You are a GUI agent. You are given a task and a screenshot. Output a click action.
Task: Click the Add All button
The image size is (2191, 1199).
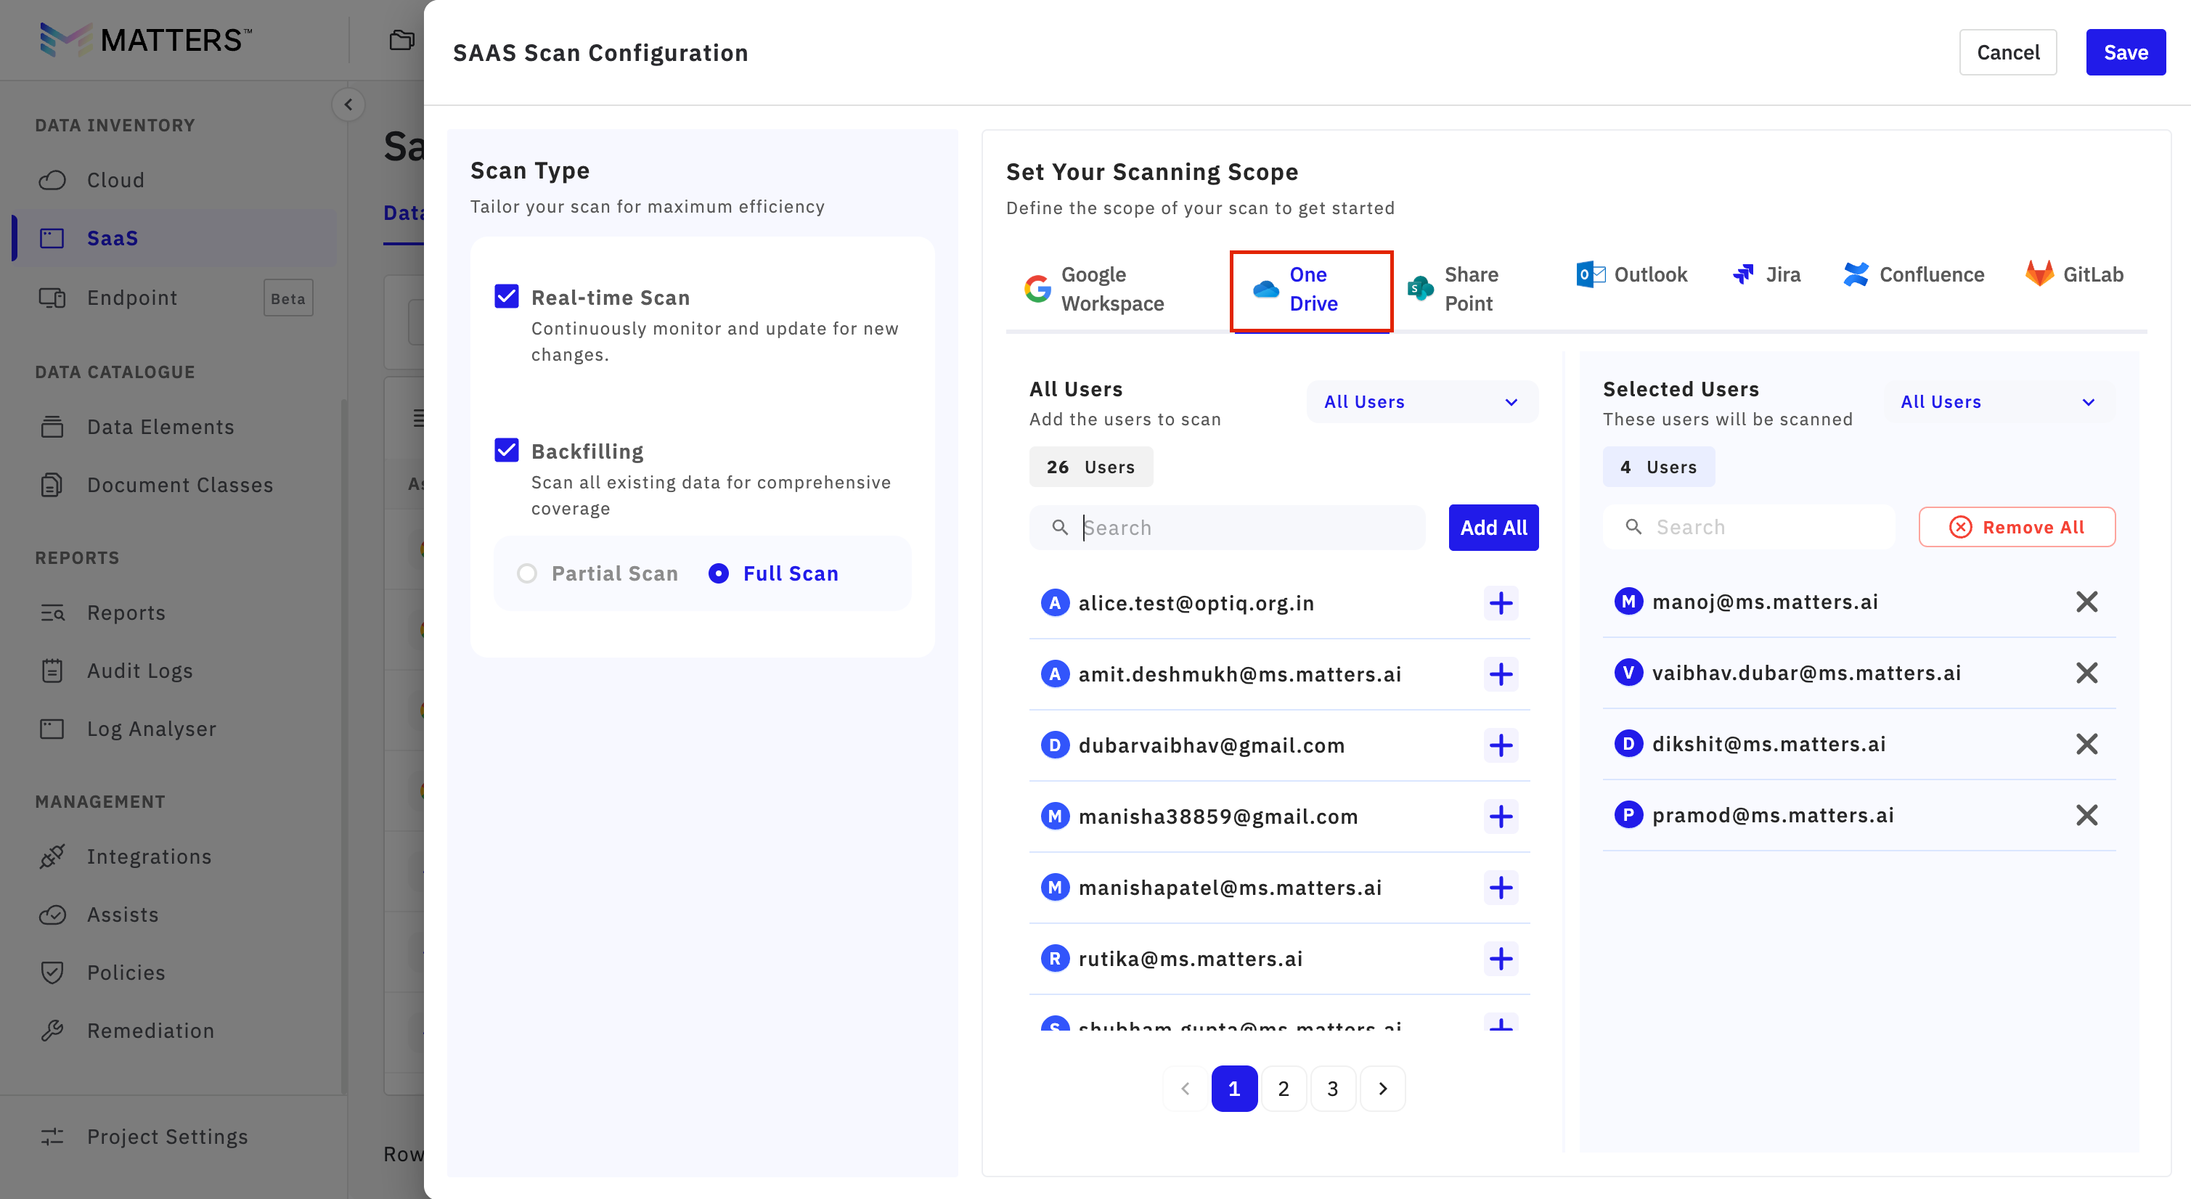coord(1493,527)
